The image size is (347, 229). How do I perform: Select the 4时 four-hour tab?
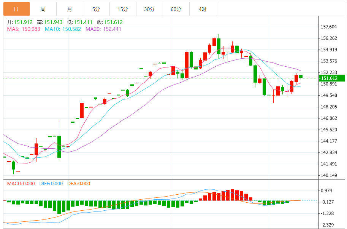[x=203, y=9]
